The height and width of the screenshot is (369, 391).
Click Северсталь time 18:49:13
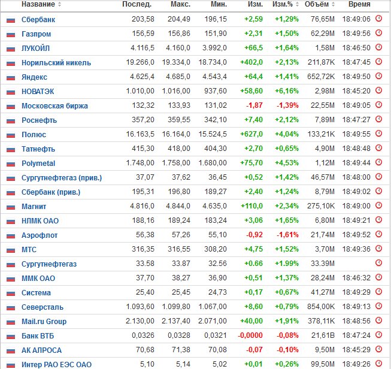pyautogui.click(x=356, y=306)
